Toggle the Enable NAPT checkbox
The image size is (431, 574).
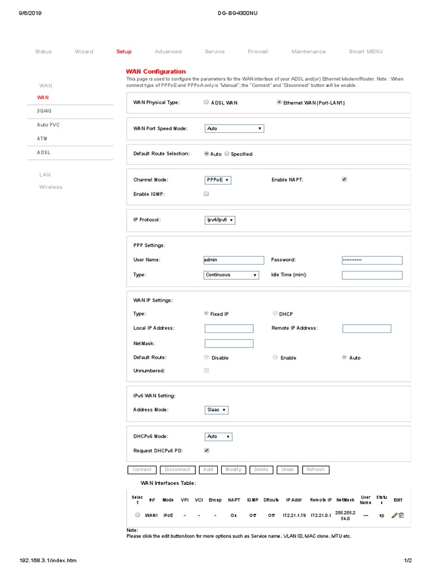tap(344, 179)
